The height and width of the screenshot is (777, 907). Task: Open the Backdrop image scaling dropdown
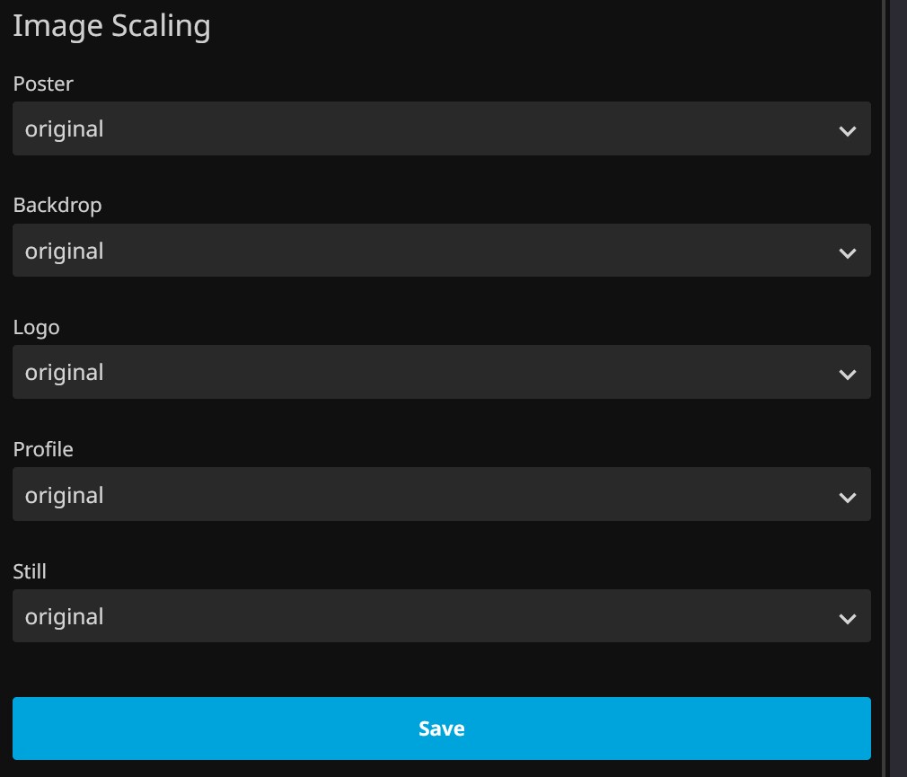click(441, 251)
